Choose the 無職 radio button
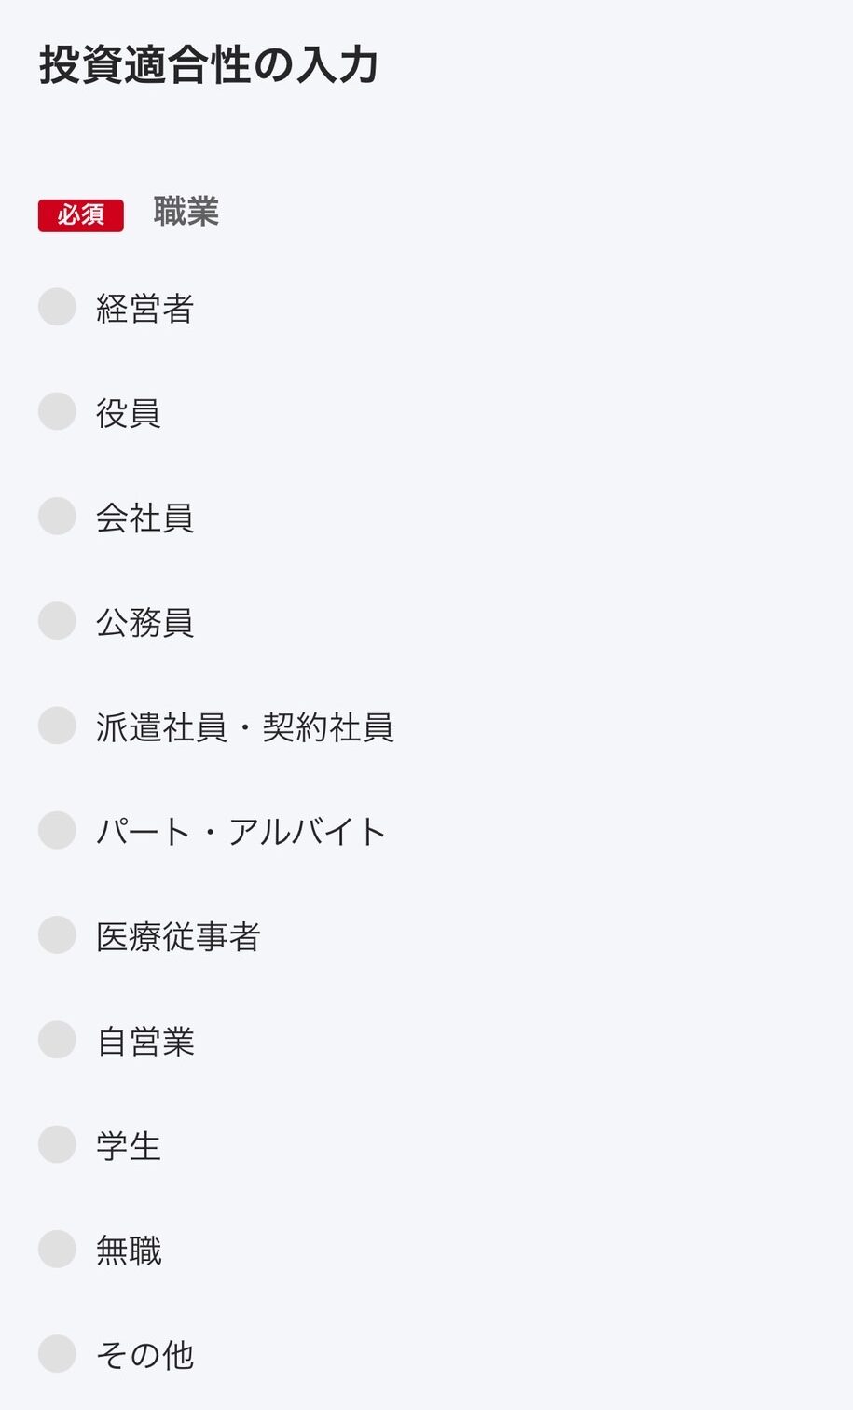Image resolution: width=853 pixels, height=1410 pixels. [x=57, y=1249]
